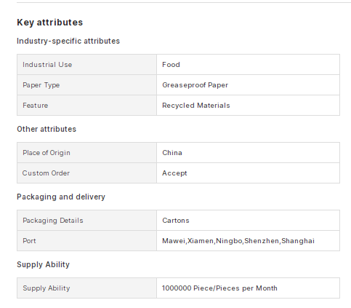Select the Cartons value cell
351x308 pixels.
[248, 221]
